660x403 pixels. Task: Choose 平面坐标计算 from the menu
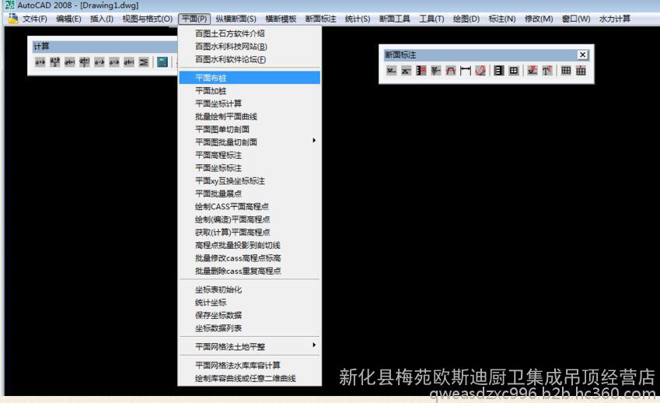[218, 103]
